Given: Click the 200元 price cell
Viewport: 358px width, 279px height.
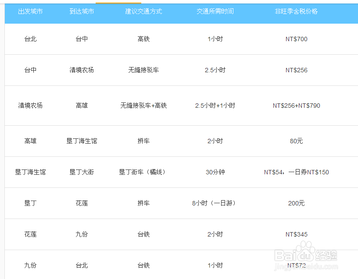Looking at the screenshot, I should [x=296, y=203].
